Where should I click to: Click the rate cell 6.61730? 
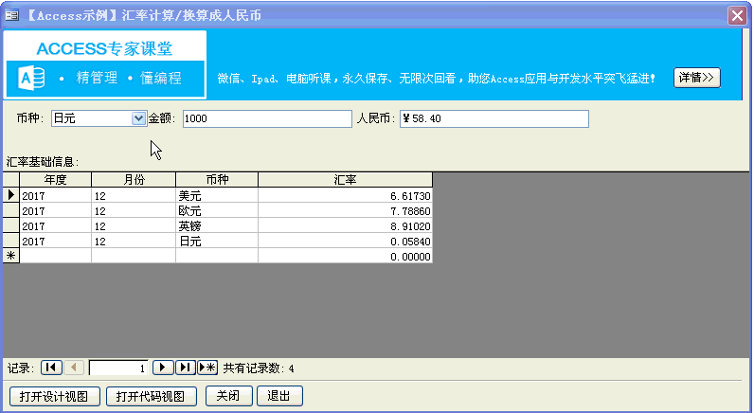345,195
